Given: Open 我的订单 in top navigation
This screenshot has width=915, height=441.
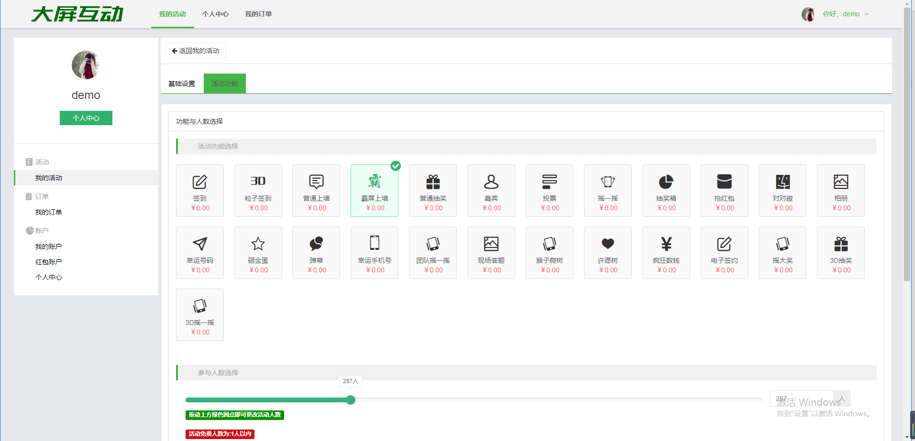Looking at the screenshot, I should point(258,14).
